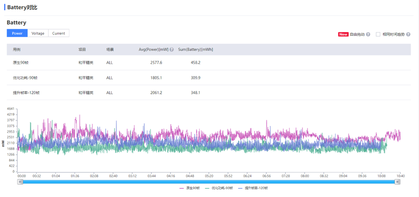Image resolution: width=419 pixels, height=197 pixels.
Task: Click the 自由拖动 label
Action: [357, 34]
